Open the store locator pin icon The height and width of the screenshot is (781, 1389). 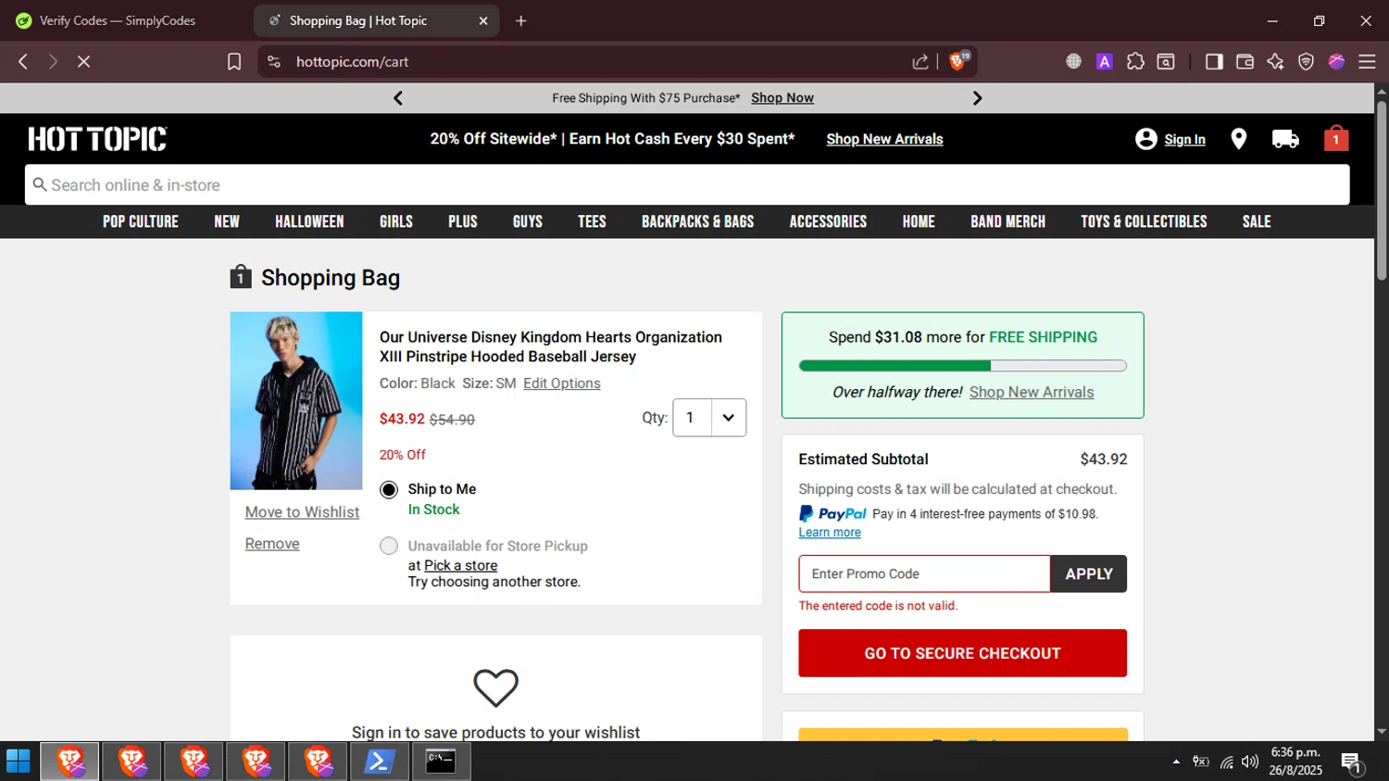click(x=1238, y=139)
